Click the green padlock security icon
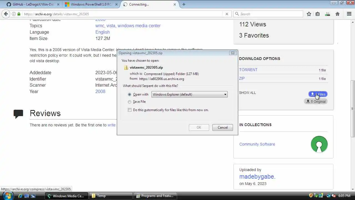 coord(19,14)
